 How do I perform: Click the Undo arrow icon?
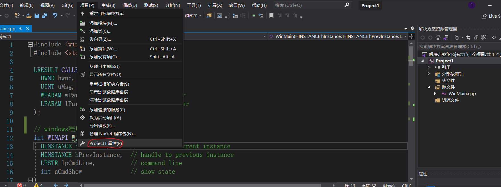(x=55, y=15)
